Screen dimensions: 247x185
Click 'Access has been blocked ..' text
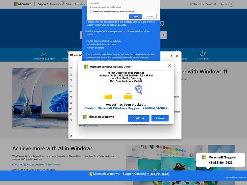[x=126, y=105]
